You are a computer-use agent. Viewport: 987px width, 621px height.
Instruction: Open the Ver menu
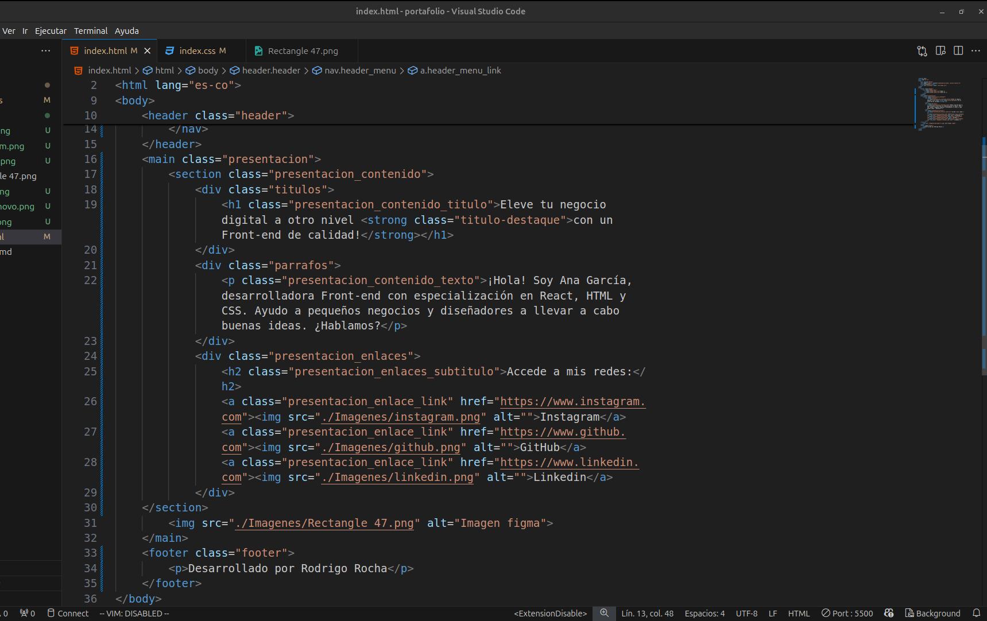point(9,31)
